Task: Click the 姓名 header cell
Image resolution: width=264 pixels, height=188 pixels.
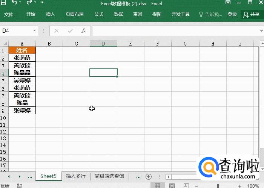Action: 22,50
